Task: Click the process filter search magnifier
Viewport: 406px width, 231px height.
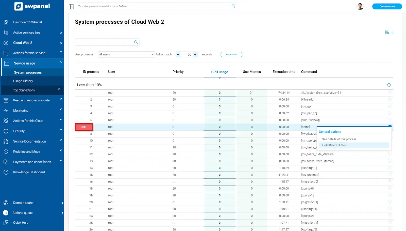Action: [136, 42]
